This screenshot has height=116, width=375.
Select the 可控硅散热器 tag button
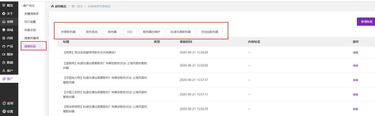(x=210, y=32)
